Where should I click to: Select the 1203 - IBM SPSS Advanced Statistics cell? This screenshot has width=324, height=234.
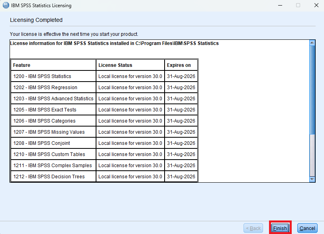[x=53, y=99]
